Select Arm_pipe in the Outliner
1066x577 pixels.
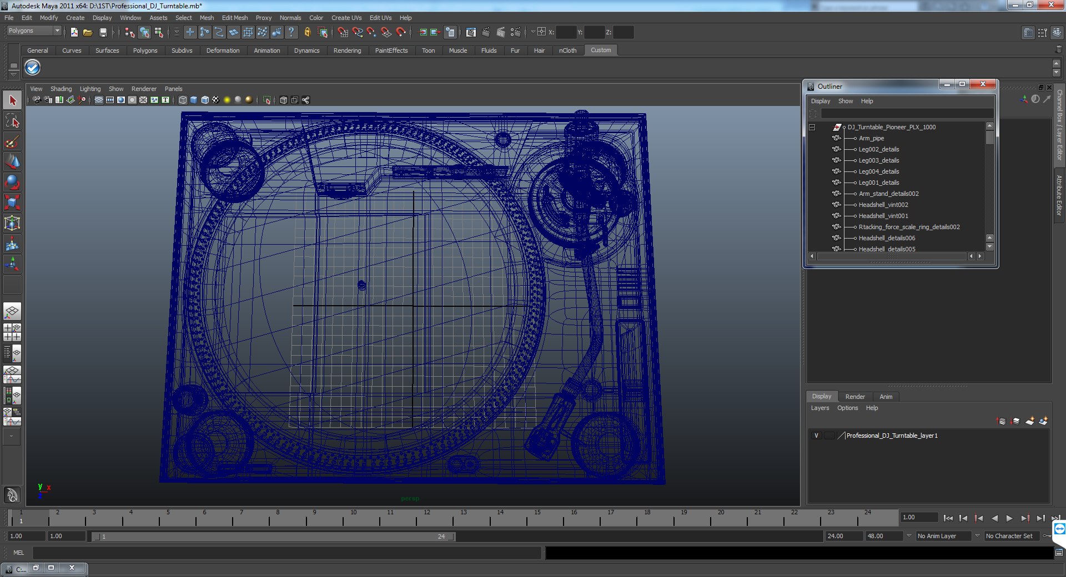click(x=871, y=138)
